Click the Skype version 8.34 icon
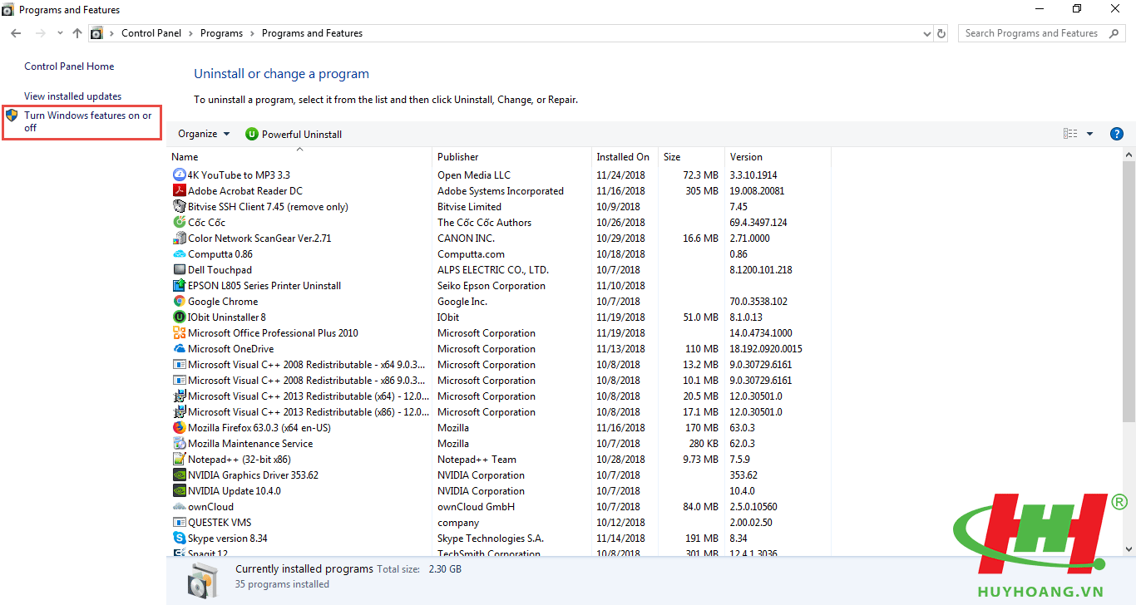 coord(179,538)
